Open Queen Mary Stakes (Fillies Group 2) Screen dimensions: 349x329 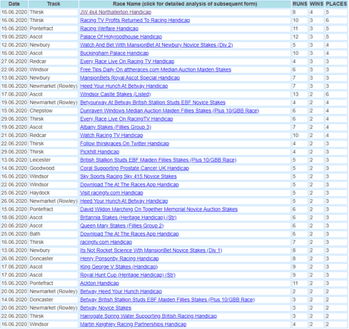[x=122, y=226]
